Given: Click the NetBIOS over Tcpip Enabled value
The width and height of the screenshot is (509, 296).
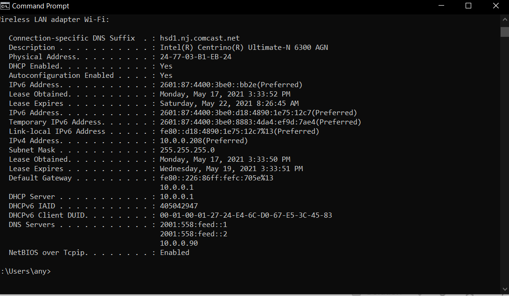Looking at the screenshot, I should coord(174,253).
